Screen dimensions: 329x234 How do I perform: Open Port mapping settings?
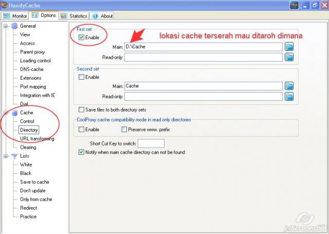click(33, 87)
